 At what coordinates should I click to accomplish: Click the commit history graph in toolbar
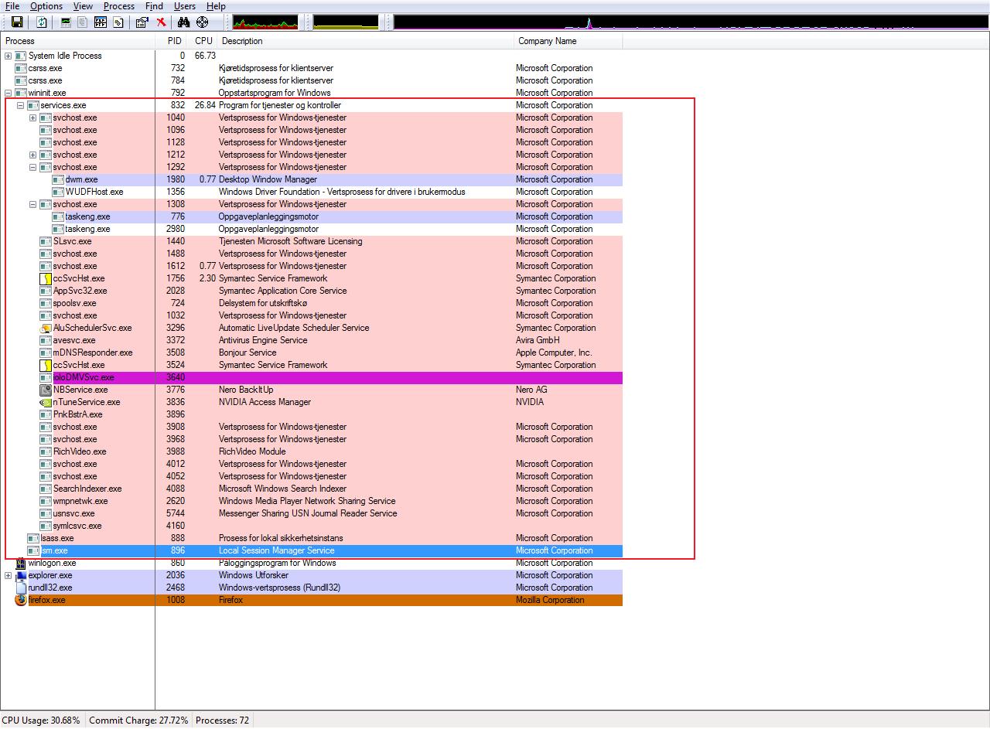tap(346, 22)
